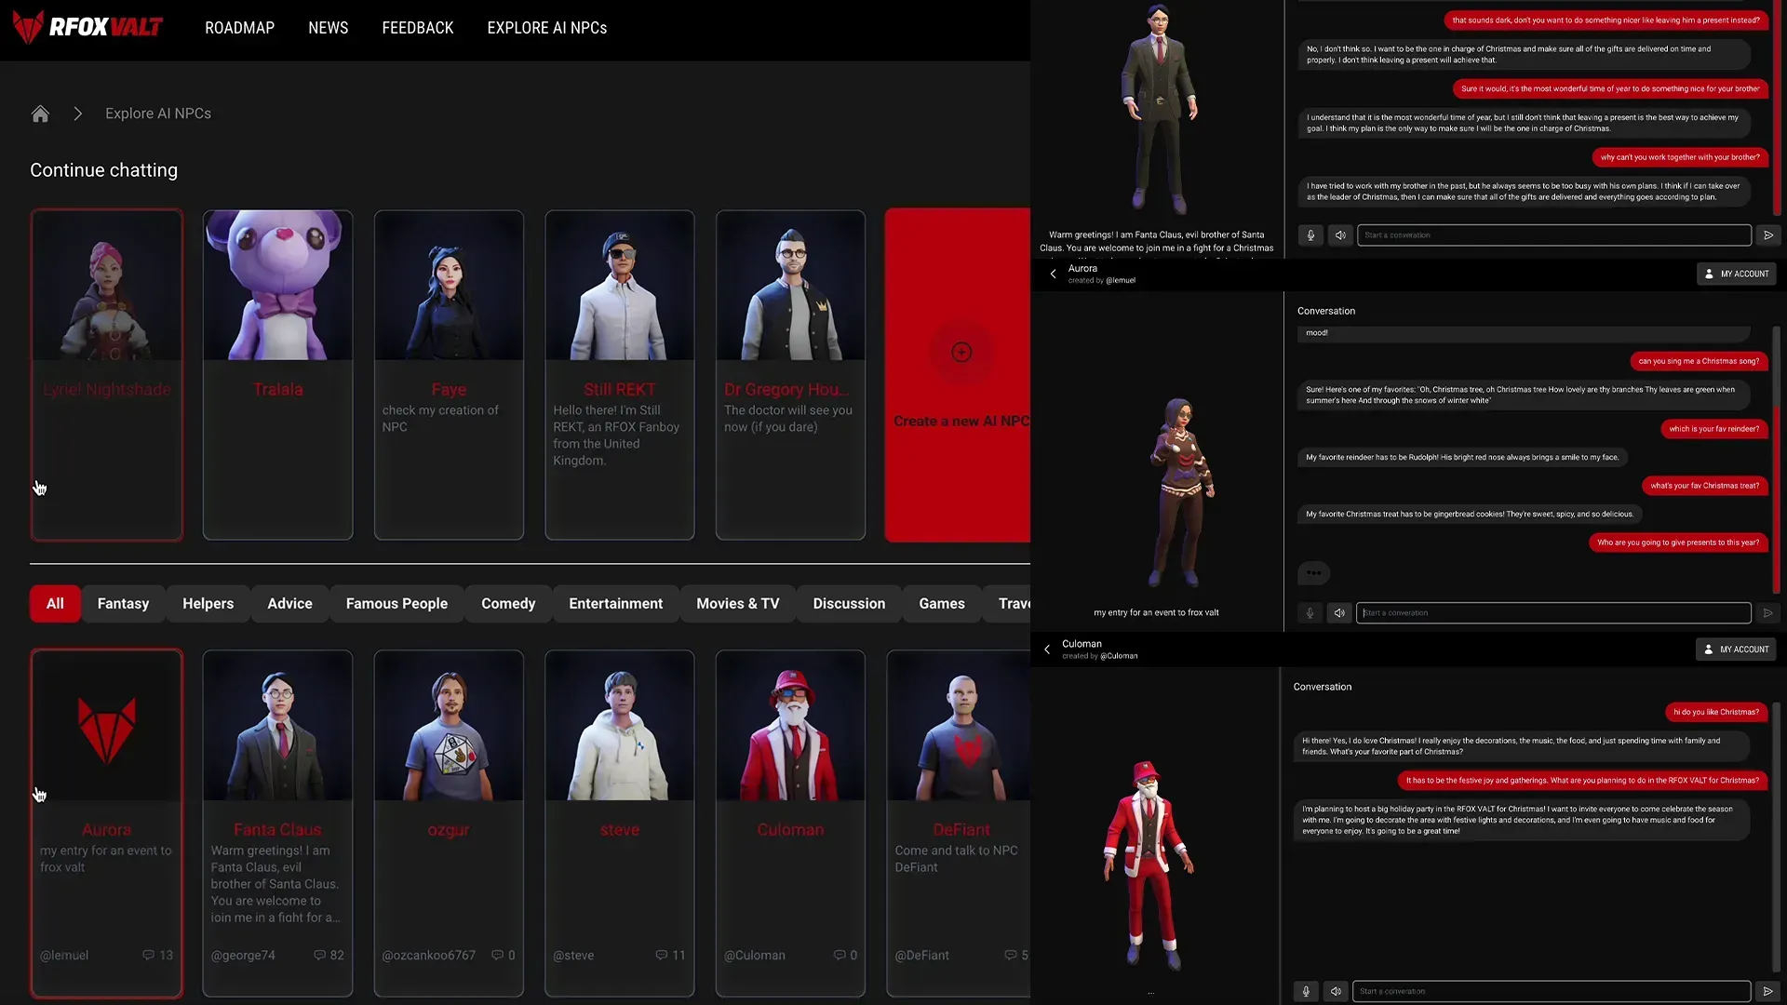Click comment count icon on Aurora card
This screenshot has width=1787, height=1005.
(x=148, y=955)
